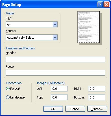This screenshot has height=116, width=111.
Task: Select Landscape orientation
Action: pyautogui.click(x=8, y=97)
